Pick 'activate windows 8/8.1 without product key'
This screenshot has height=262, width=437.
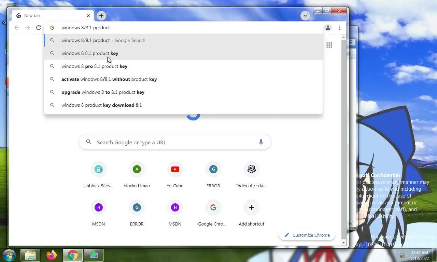(183, 79)
